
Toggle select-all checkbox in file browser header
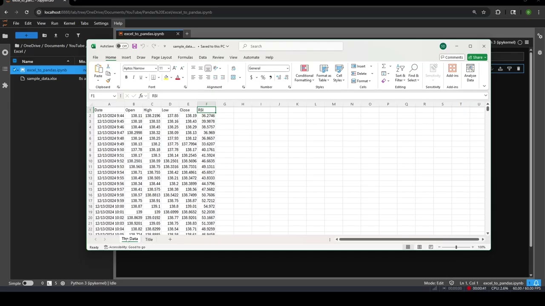(x=15, y=62)
